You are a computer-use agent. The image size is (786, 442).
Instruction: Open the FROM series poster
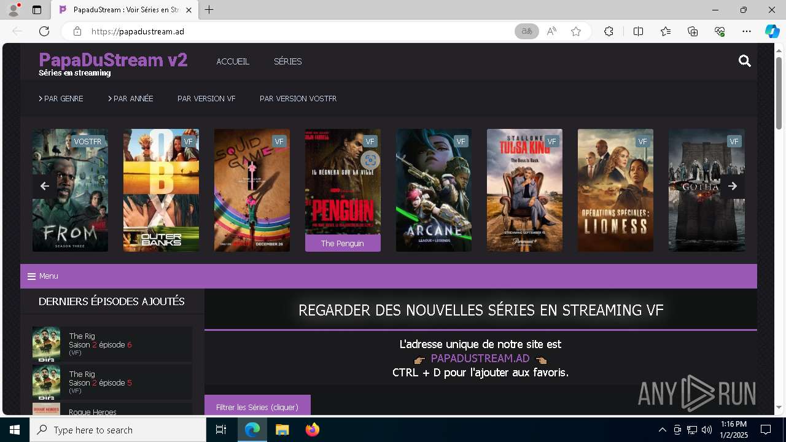click(70, 190)
